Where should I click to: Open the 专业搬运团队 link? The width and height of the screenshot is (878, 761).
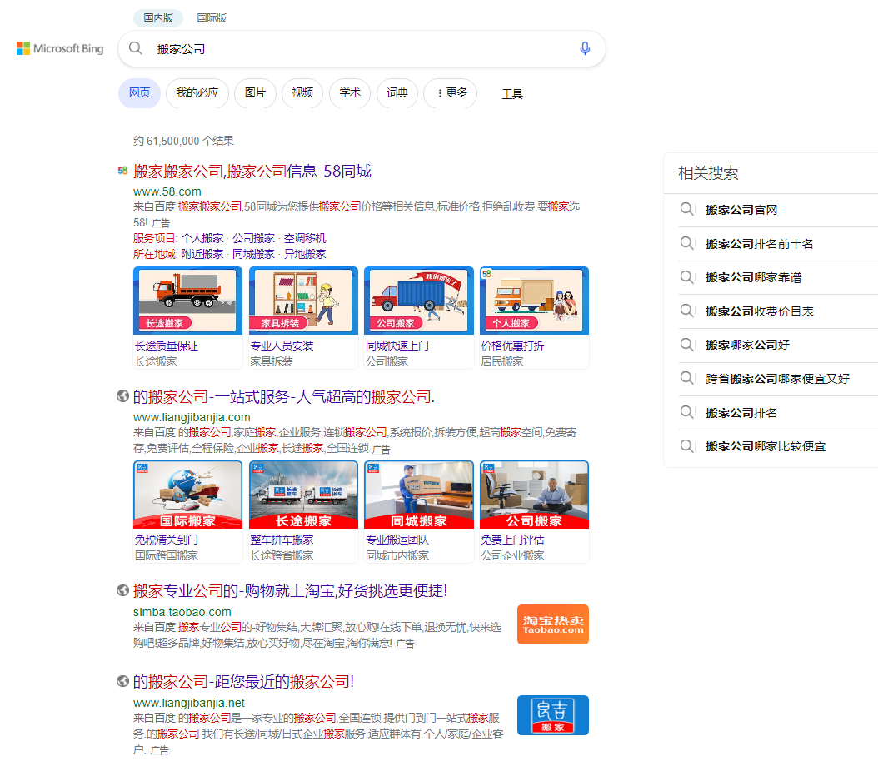(397, 540)
